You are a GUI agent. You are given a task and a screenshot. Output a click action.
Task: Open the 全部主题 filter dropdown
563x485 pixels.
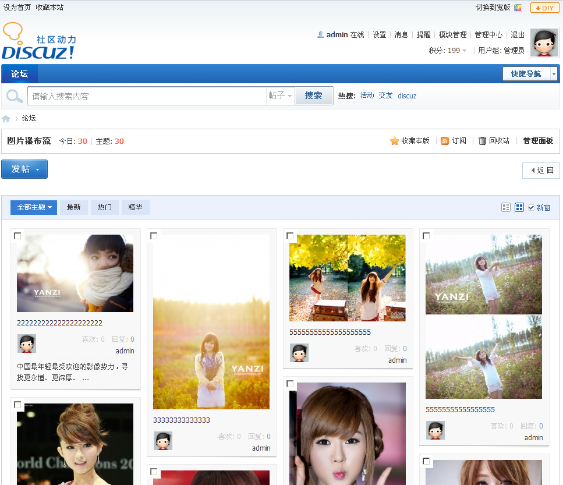click(34, 207)
